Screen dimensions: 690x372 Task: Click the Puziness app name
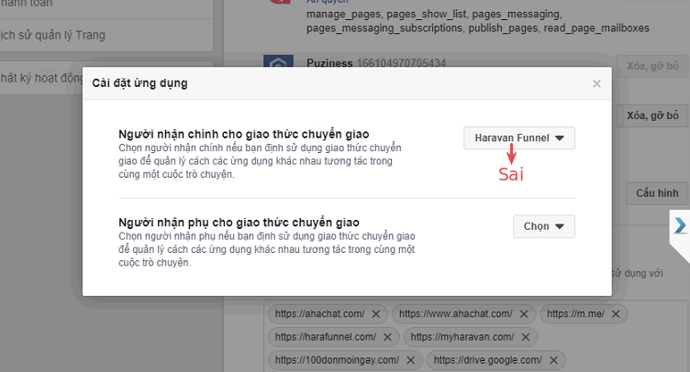pyautogui.click(x=329, y=63)
